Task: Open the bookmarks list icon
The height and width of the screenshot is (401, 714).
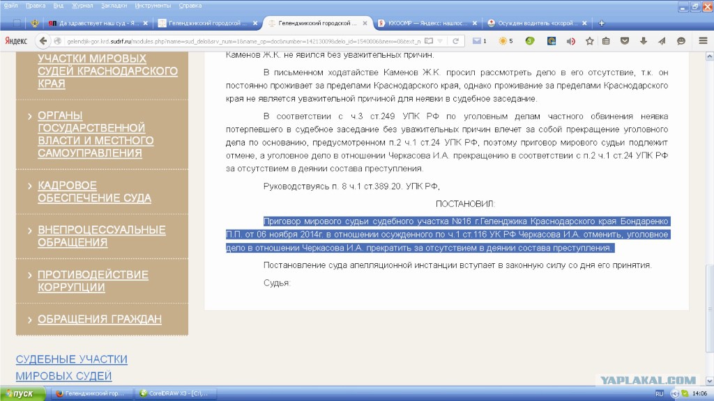Action: point(606,41)
